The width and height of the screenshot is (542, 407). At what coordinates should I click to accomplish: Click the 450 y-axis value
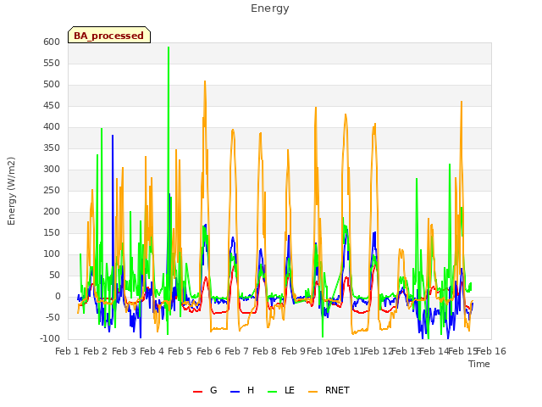click(52, 105)
